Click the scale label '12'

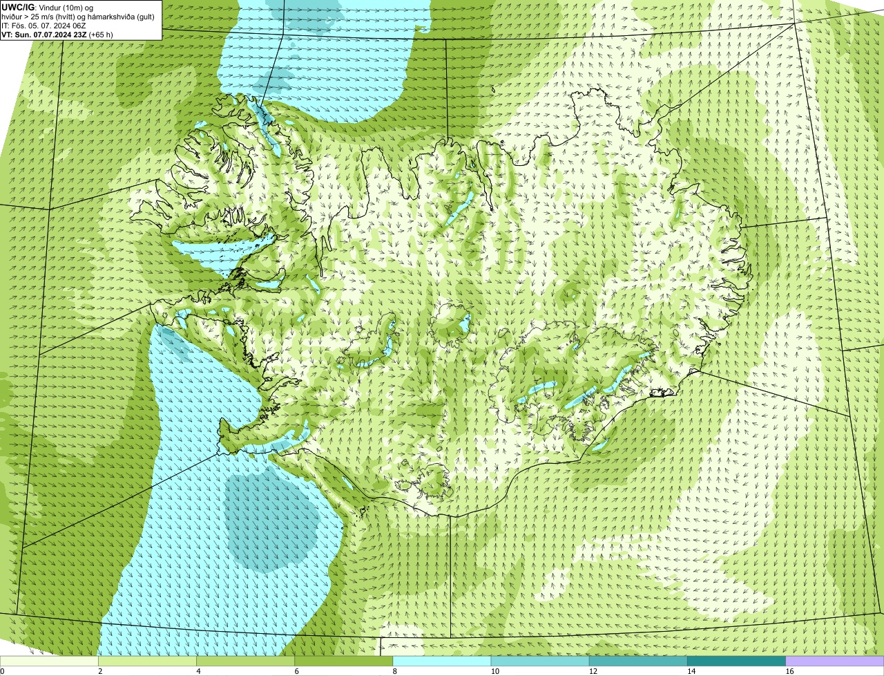click(593, 671)
